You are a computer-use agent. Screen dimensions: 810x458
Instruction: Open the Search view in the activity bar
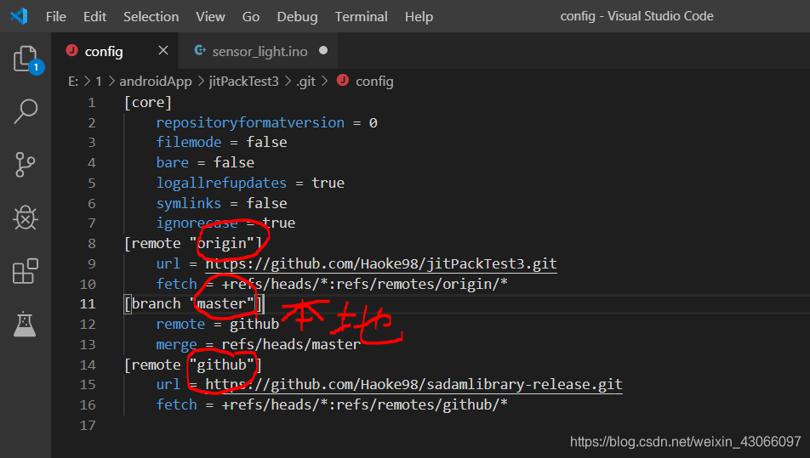(x=26, y=111)
